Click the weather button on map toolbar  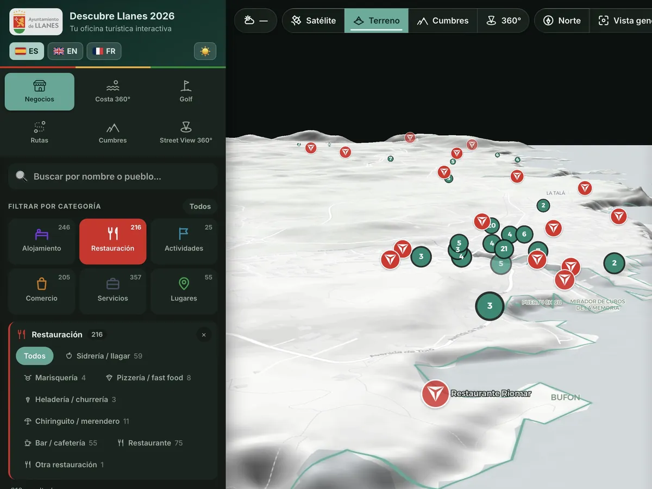[x=256, y=21]
